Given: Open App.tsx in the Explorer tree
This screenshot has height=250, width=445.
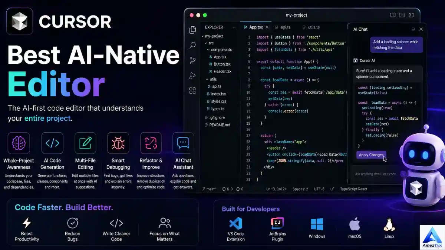Looking at the screenshot, I should coord(217,57).
